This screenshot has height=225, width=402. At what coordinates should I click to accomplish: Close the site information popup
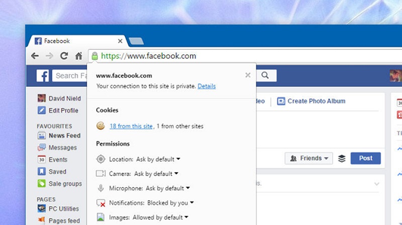248,75
